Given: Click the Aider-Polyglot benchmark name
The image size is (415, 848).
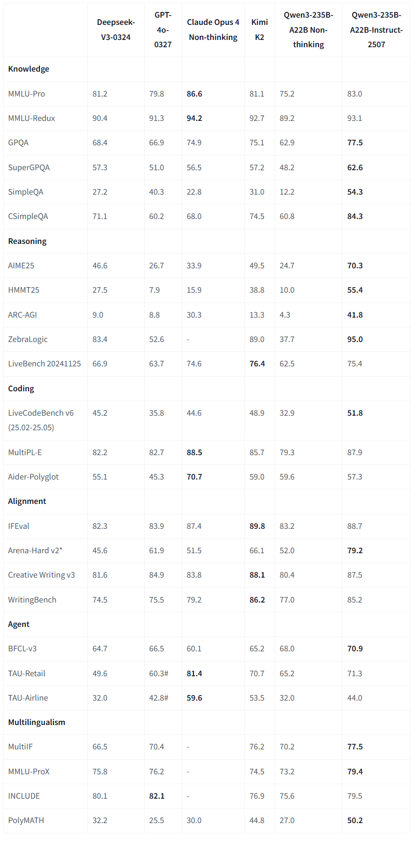Looking at the screenshot, I should point(34,477).
